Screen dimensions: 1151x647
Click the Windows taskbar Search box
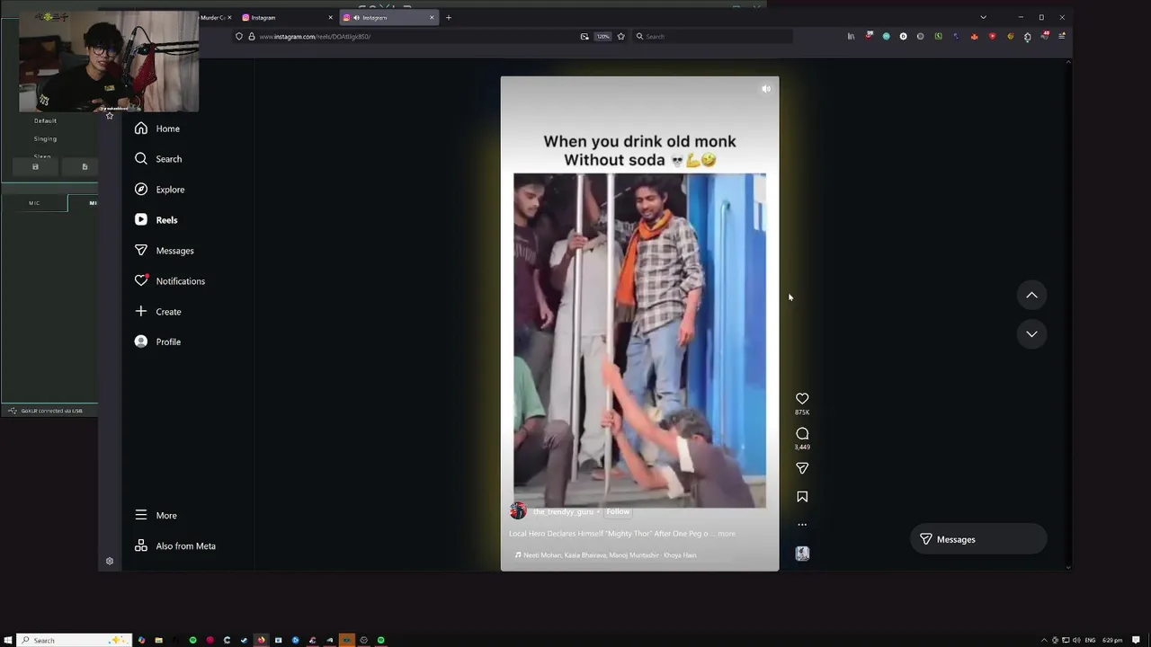click(75, 640)
